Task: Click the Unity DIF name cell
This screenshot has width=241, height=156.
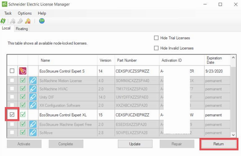Action: click(x=68, y=97)
